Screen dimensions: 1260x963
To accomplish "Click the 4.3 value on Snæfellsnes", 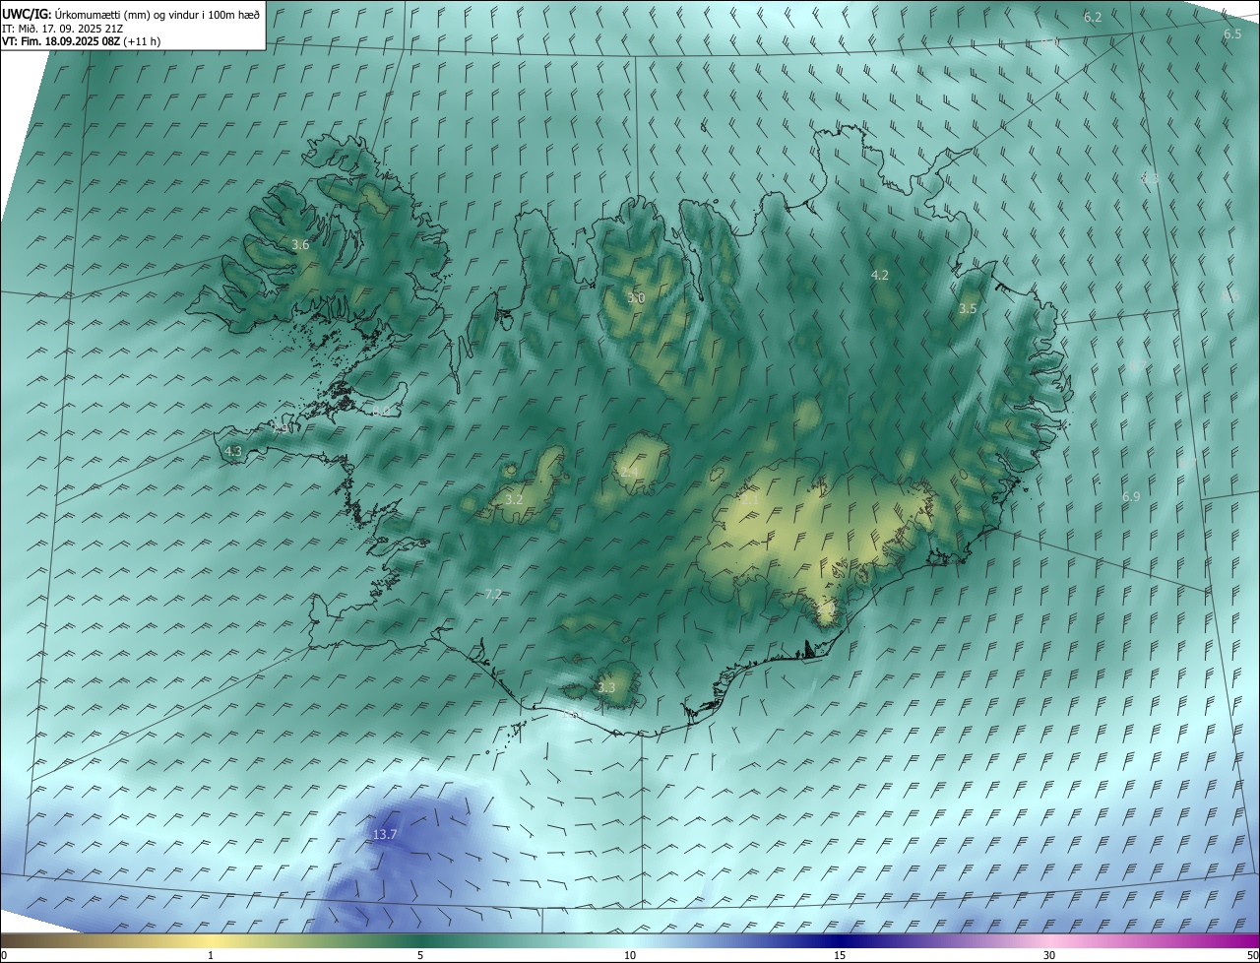I will [233, 451].
